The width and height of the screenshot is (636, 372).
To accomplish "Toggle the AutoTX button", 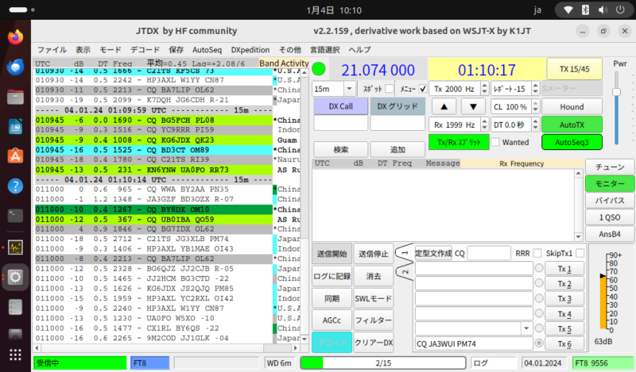I will tap(572, 125).
